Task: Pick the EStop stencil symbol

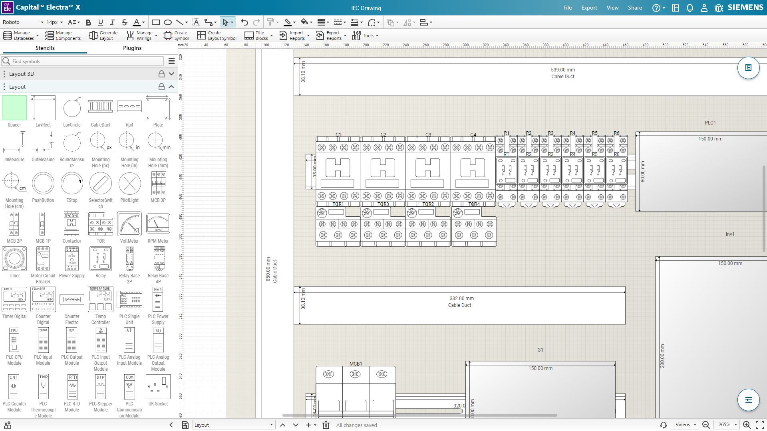Action: 72,184
